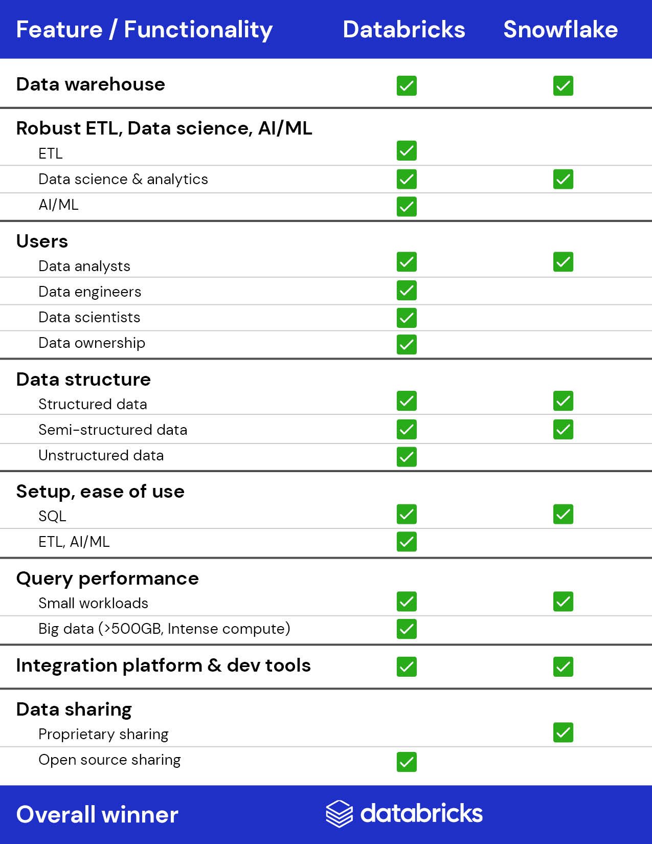Screen dimensions: 652x844
Task: Click the Integration platform & dev tools label
Action: 163,665
